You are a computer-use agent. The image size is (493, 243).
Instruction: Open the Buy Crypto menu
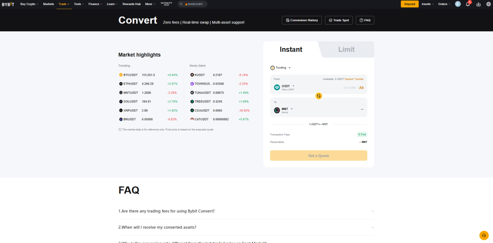29,4
